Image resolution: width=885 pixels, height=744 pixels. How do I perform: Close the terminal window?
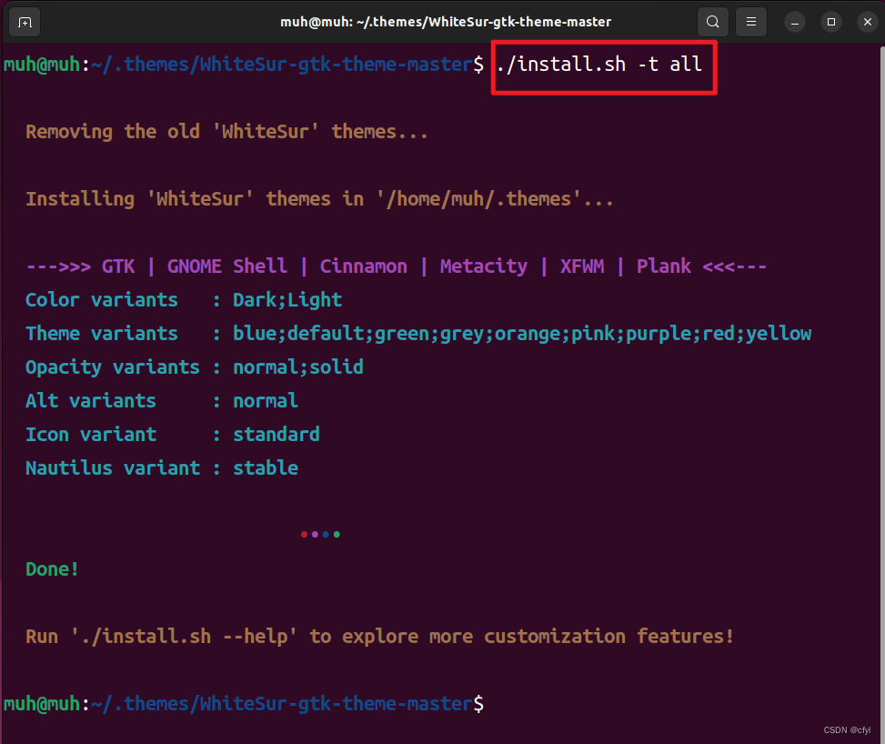[866, 21]
